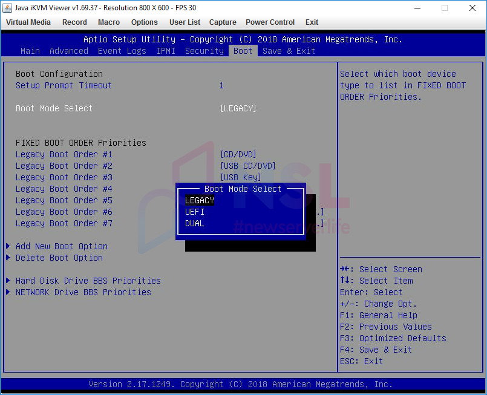Open the Power Control menu
The image size is (487, 395).
point(270,22)
